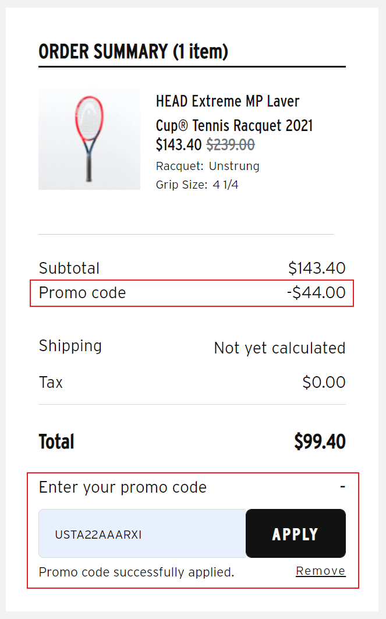Open the HEAD Extreme MP Laver Cup title
Viewport: 386px width, 619px height.
[234, 113]
